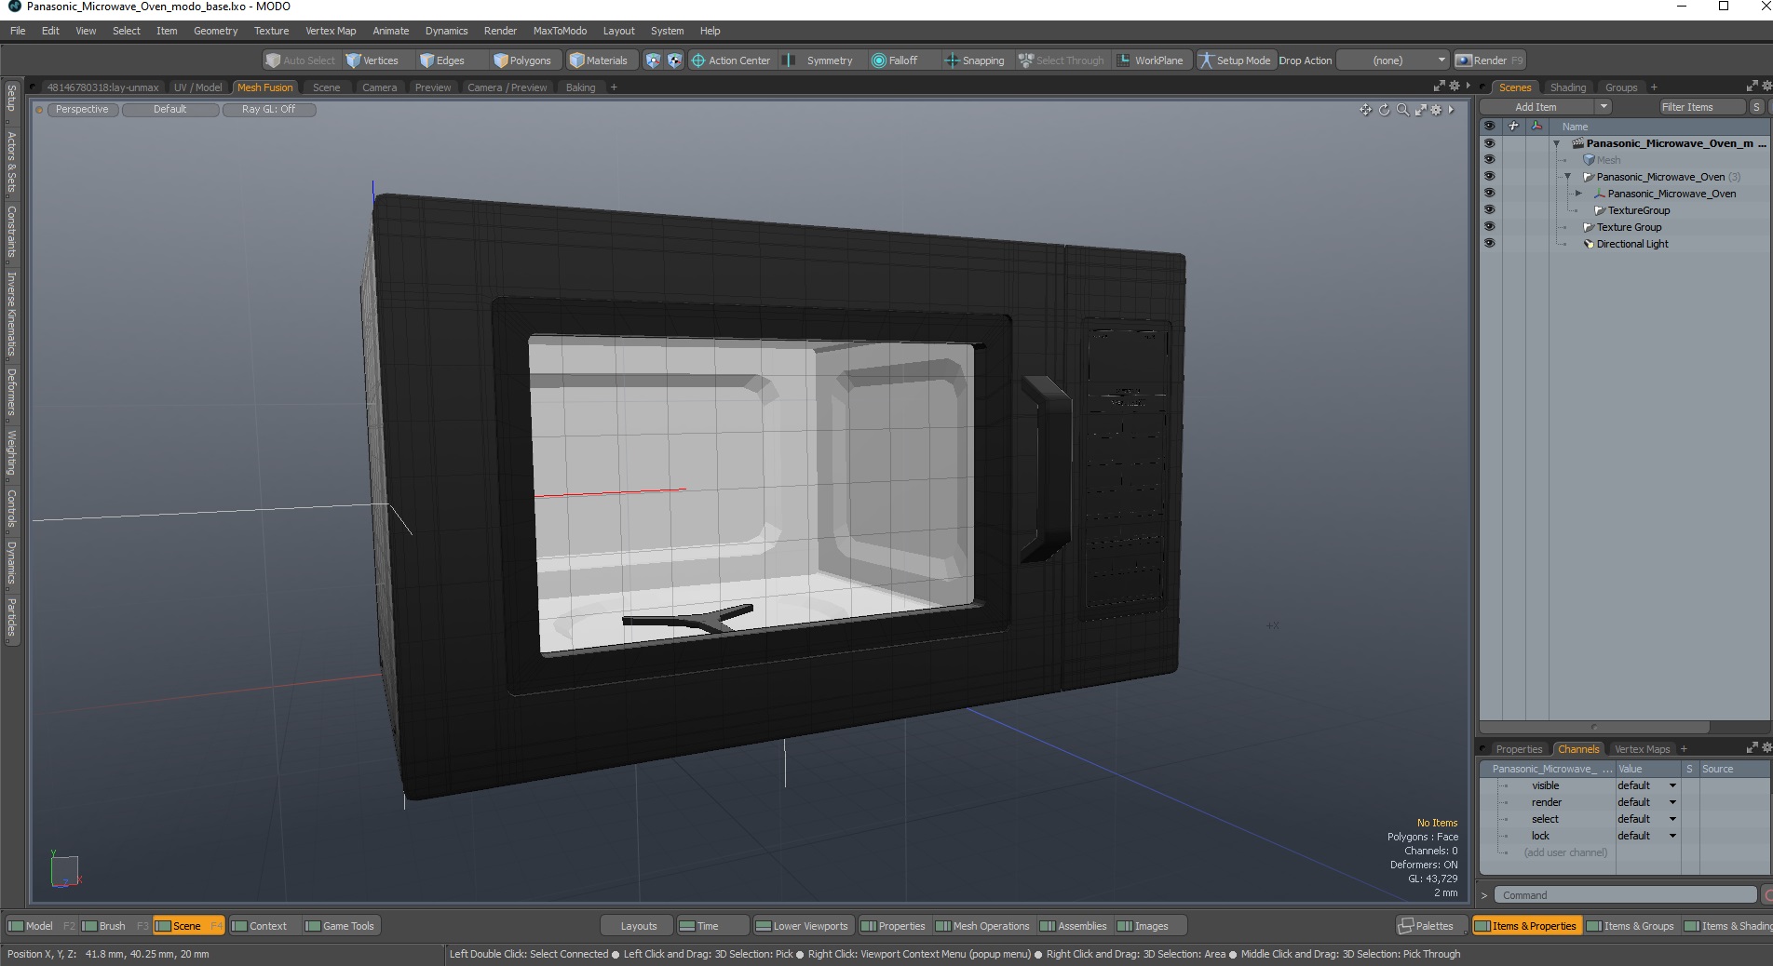
Task: Click the Default shading style button
Action: click(170, 110)
